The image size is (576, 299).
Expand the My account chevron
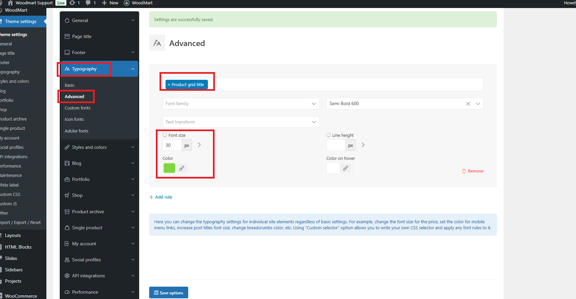133,244
